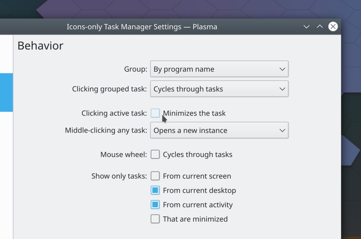Minimize the settings window with the down chevron
Viewport: 361px width, 239px height.
(306, 27)
